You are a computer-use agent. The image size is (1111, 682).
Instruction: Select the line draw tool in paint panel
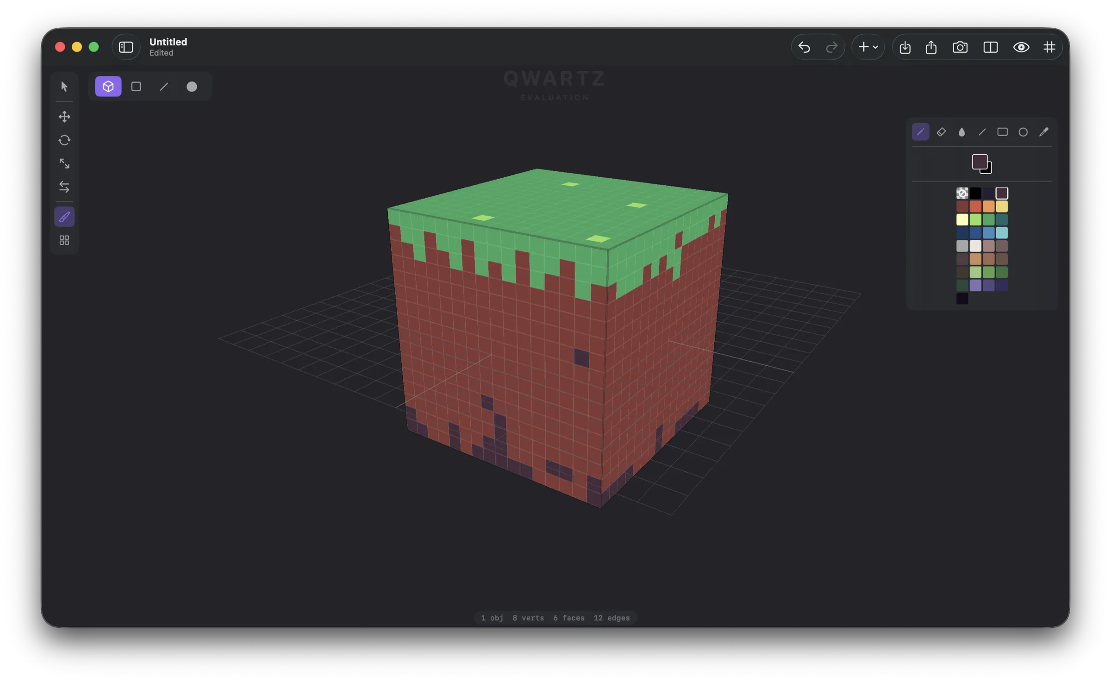pyautogui.click(x=982, y=132)
